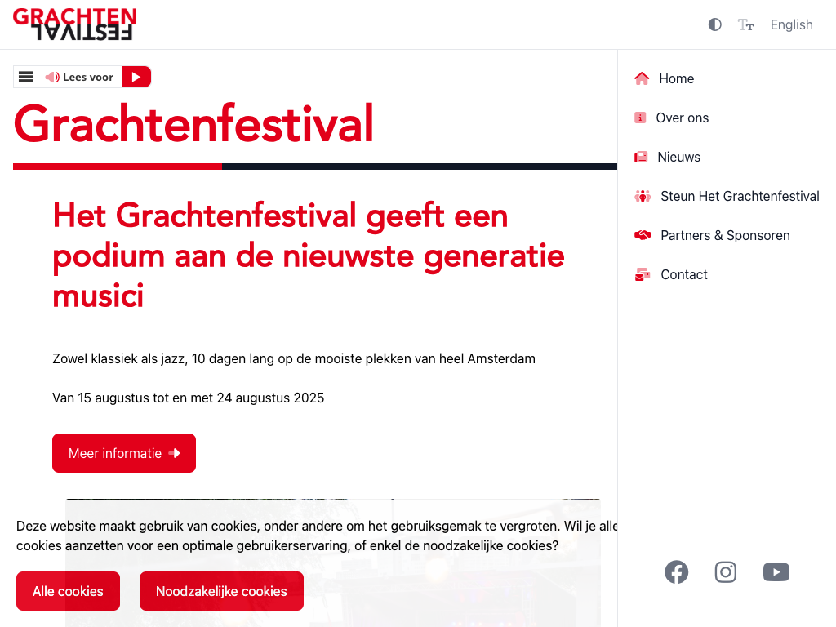This screenshot has height=627, width=836.
Task: Choose Noodzakelijke cookies only
Action: [221, 591]
